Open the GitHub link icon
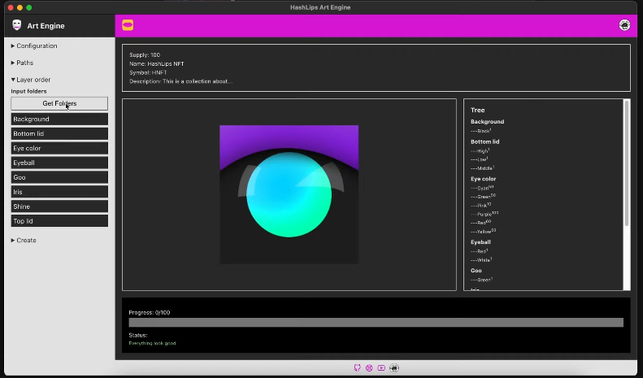 (x=357, y=367)
